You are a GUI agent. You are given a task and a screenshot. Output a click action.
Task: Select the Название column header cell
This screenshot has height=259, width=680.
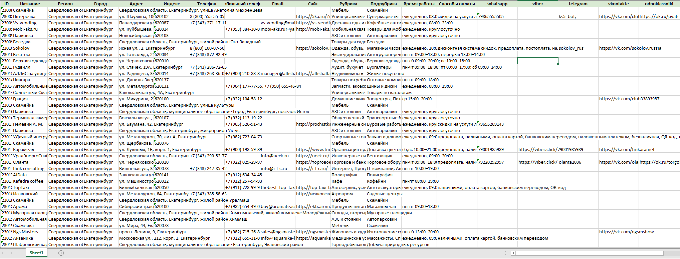click(30, 4)
